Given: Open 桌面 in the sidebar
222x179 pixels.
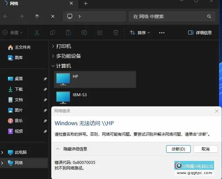Looking at the screenshot, I should 15,79.
